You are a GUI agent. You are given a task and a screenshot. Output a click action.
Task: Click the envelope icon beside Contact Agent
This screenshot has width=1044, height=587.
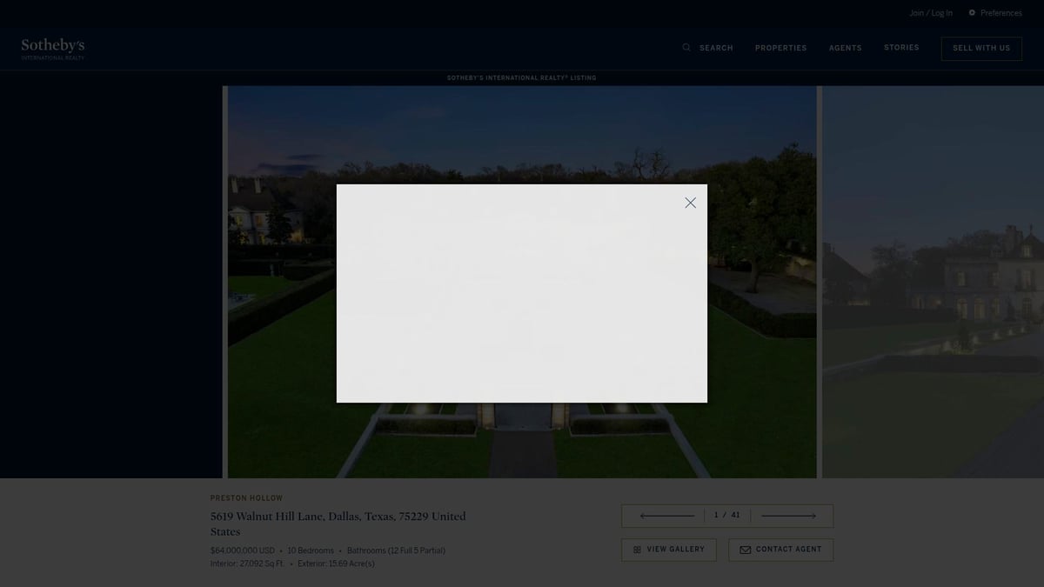tap(745, 550)
